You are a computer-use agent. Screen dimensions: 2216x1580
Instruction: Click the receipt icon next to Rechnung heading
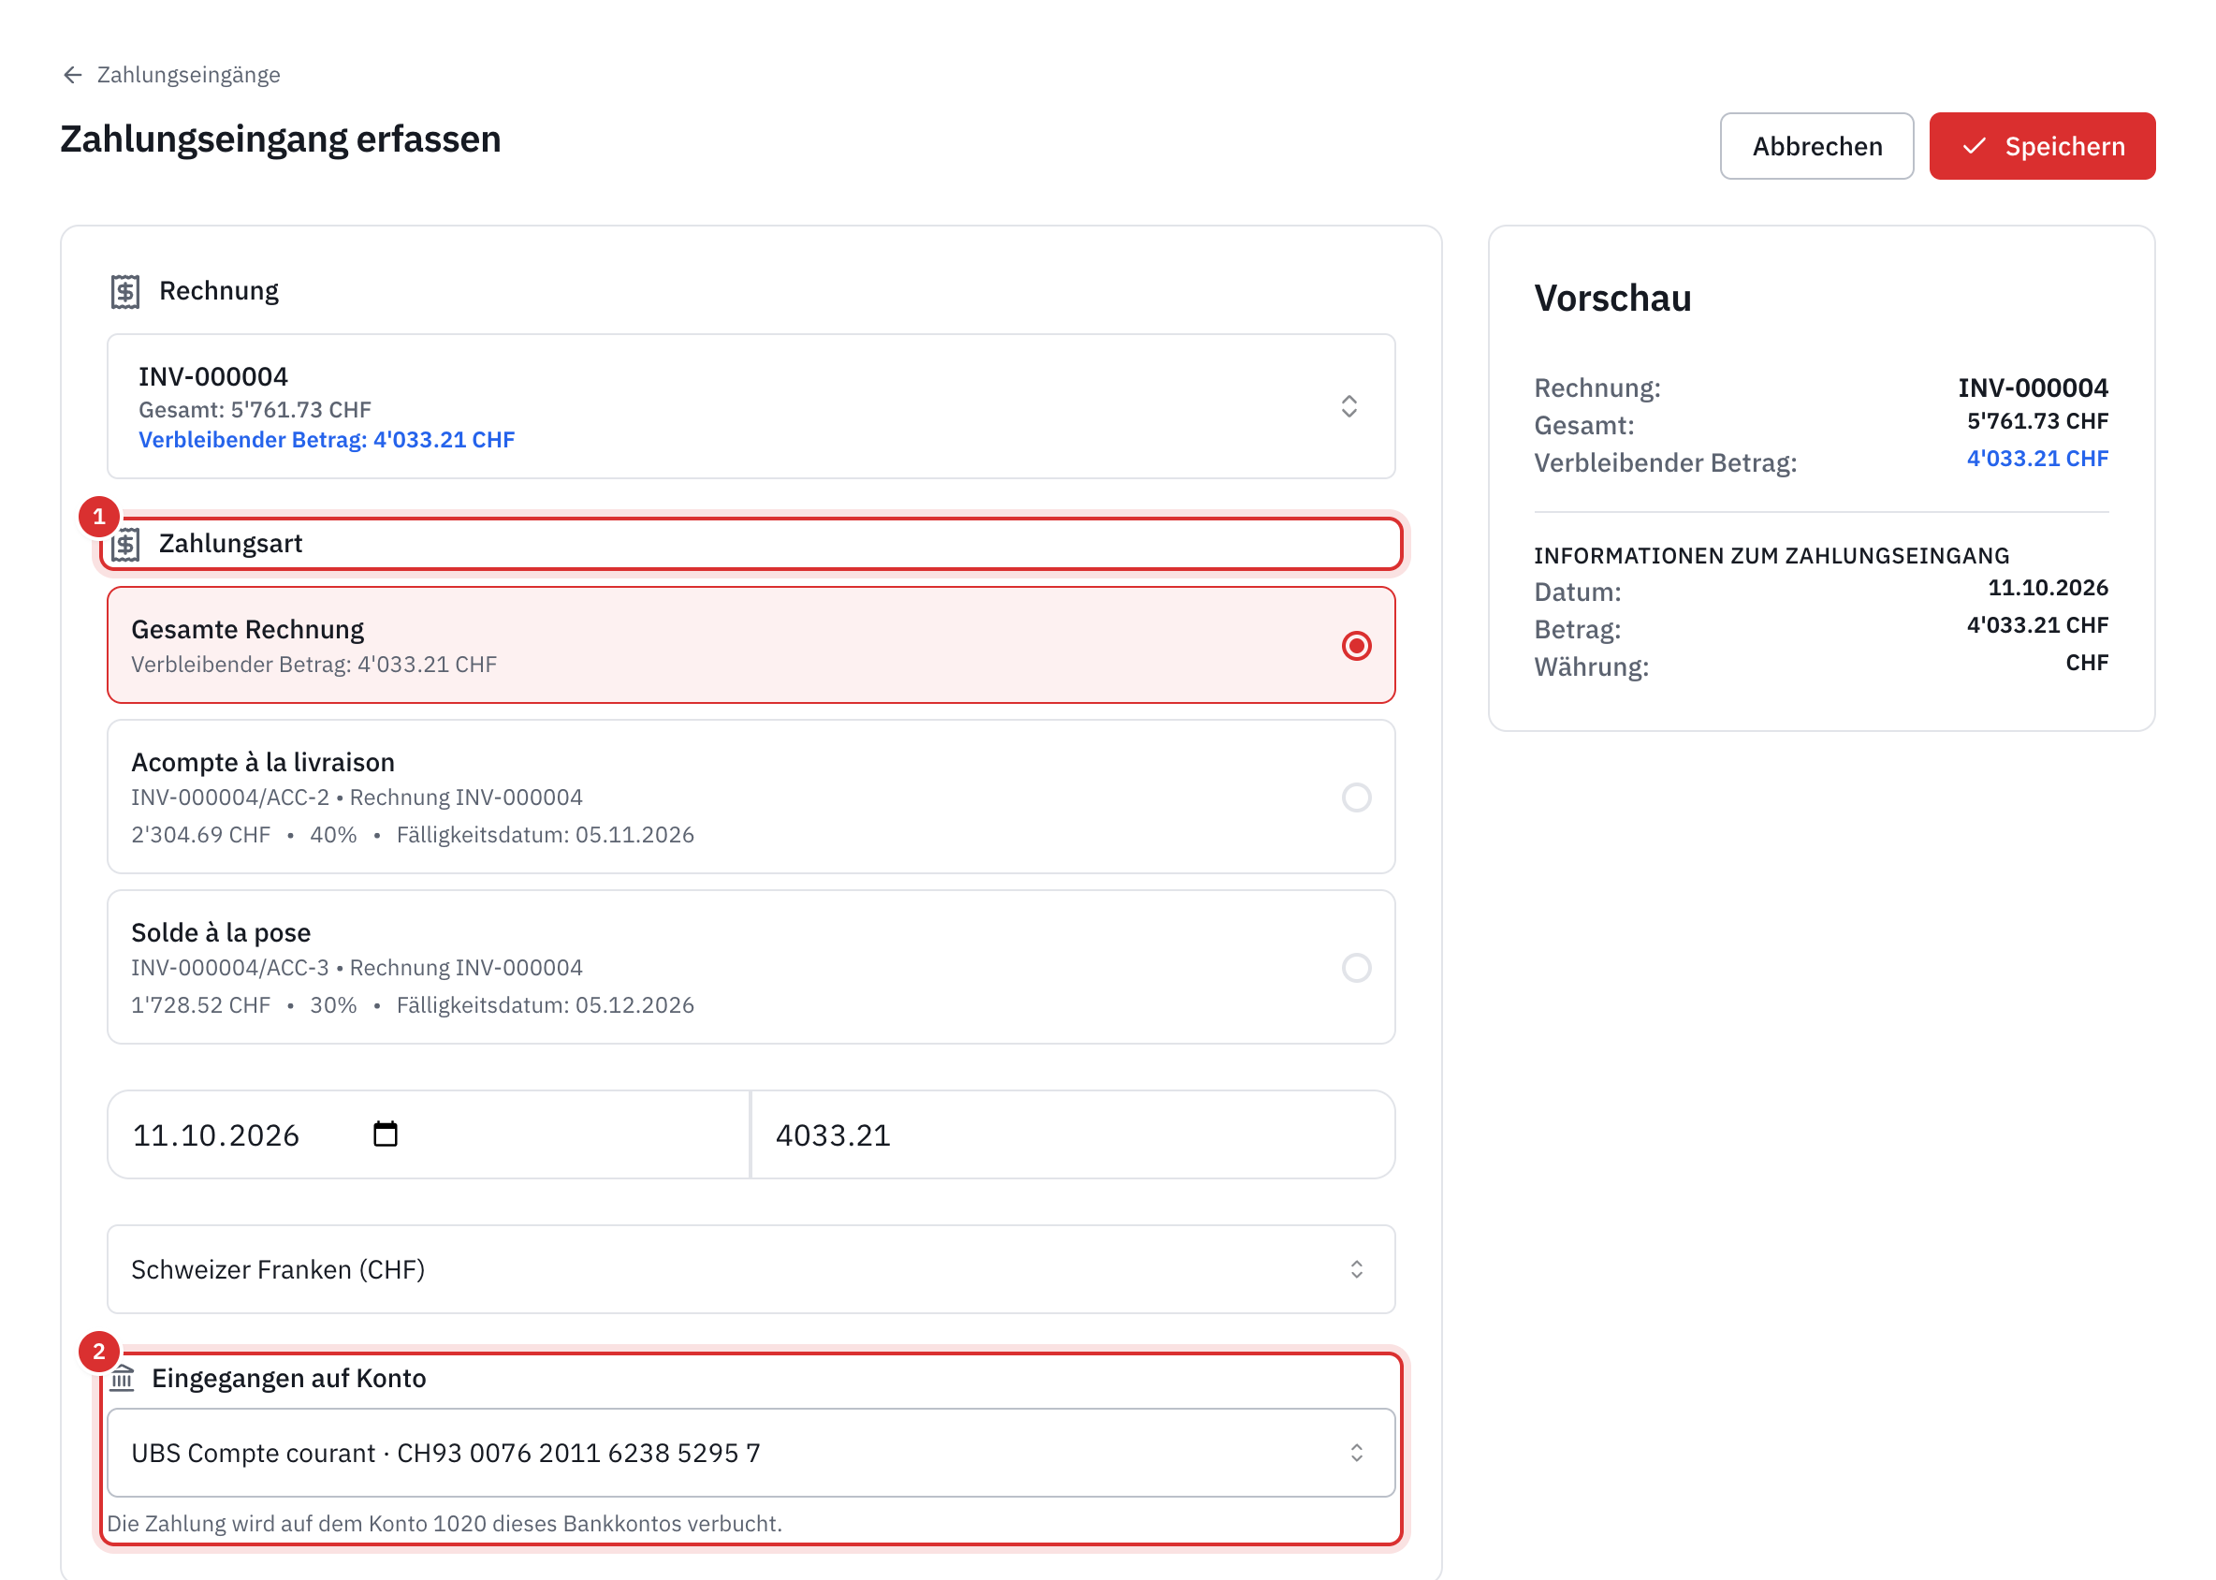pos(125,291)
